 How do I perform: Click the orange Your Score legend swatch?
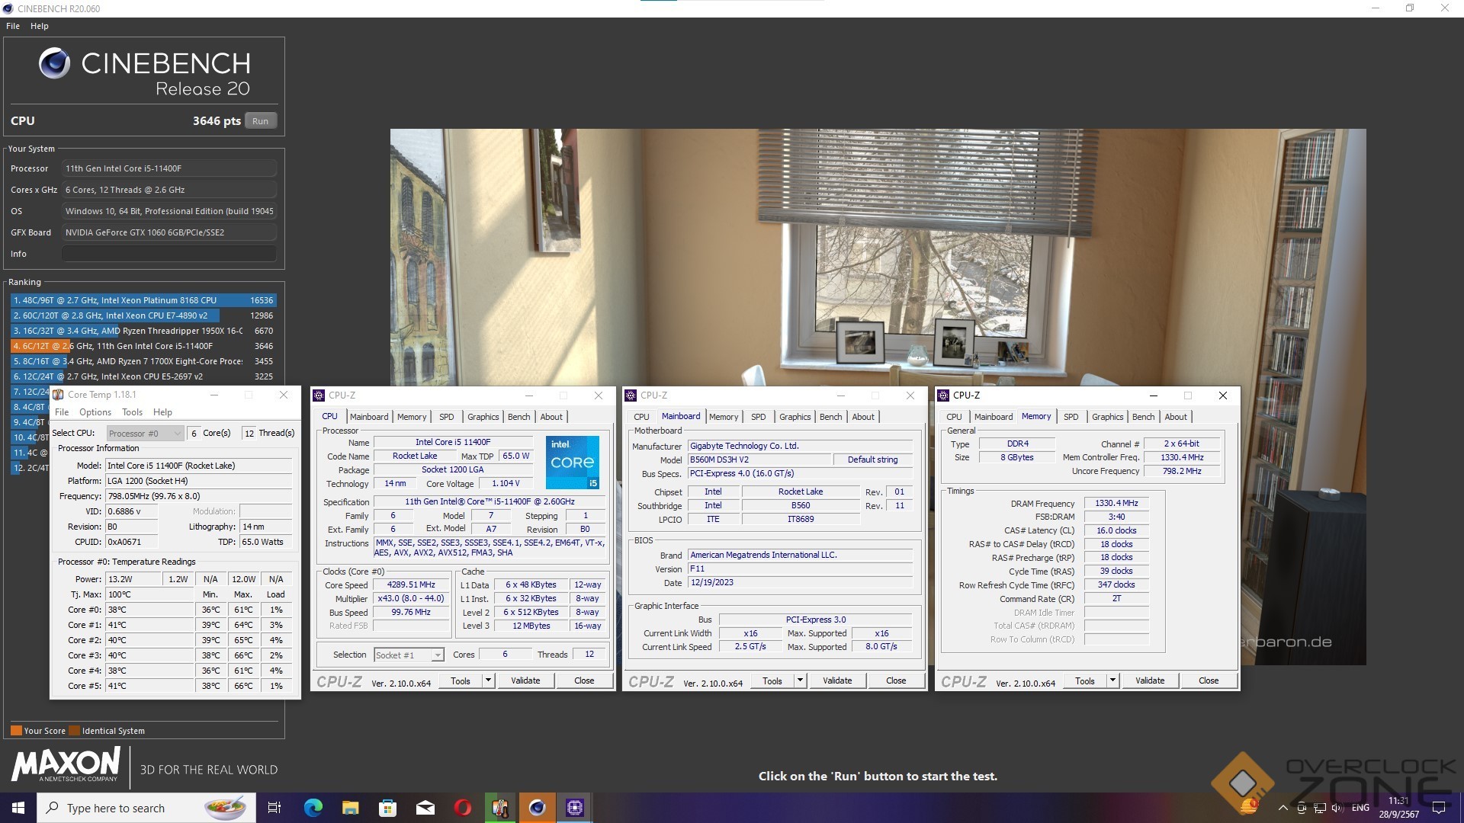(x=16, y=731)
